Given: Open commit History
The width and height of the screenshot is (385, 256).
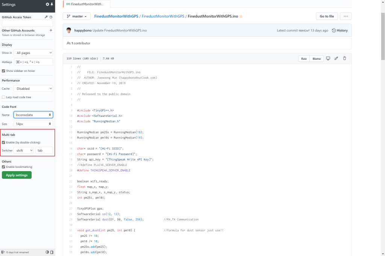Looking at the screenshot, I should [340, 30].
